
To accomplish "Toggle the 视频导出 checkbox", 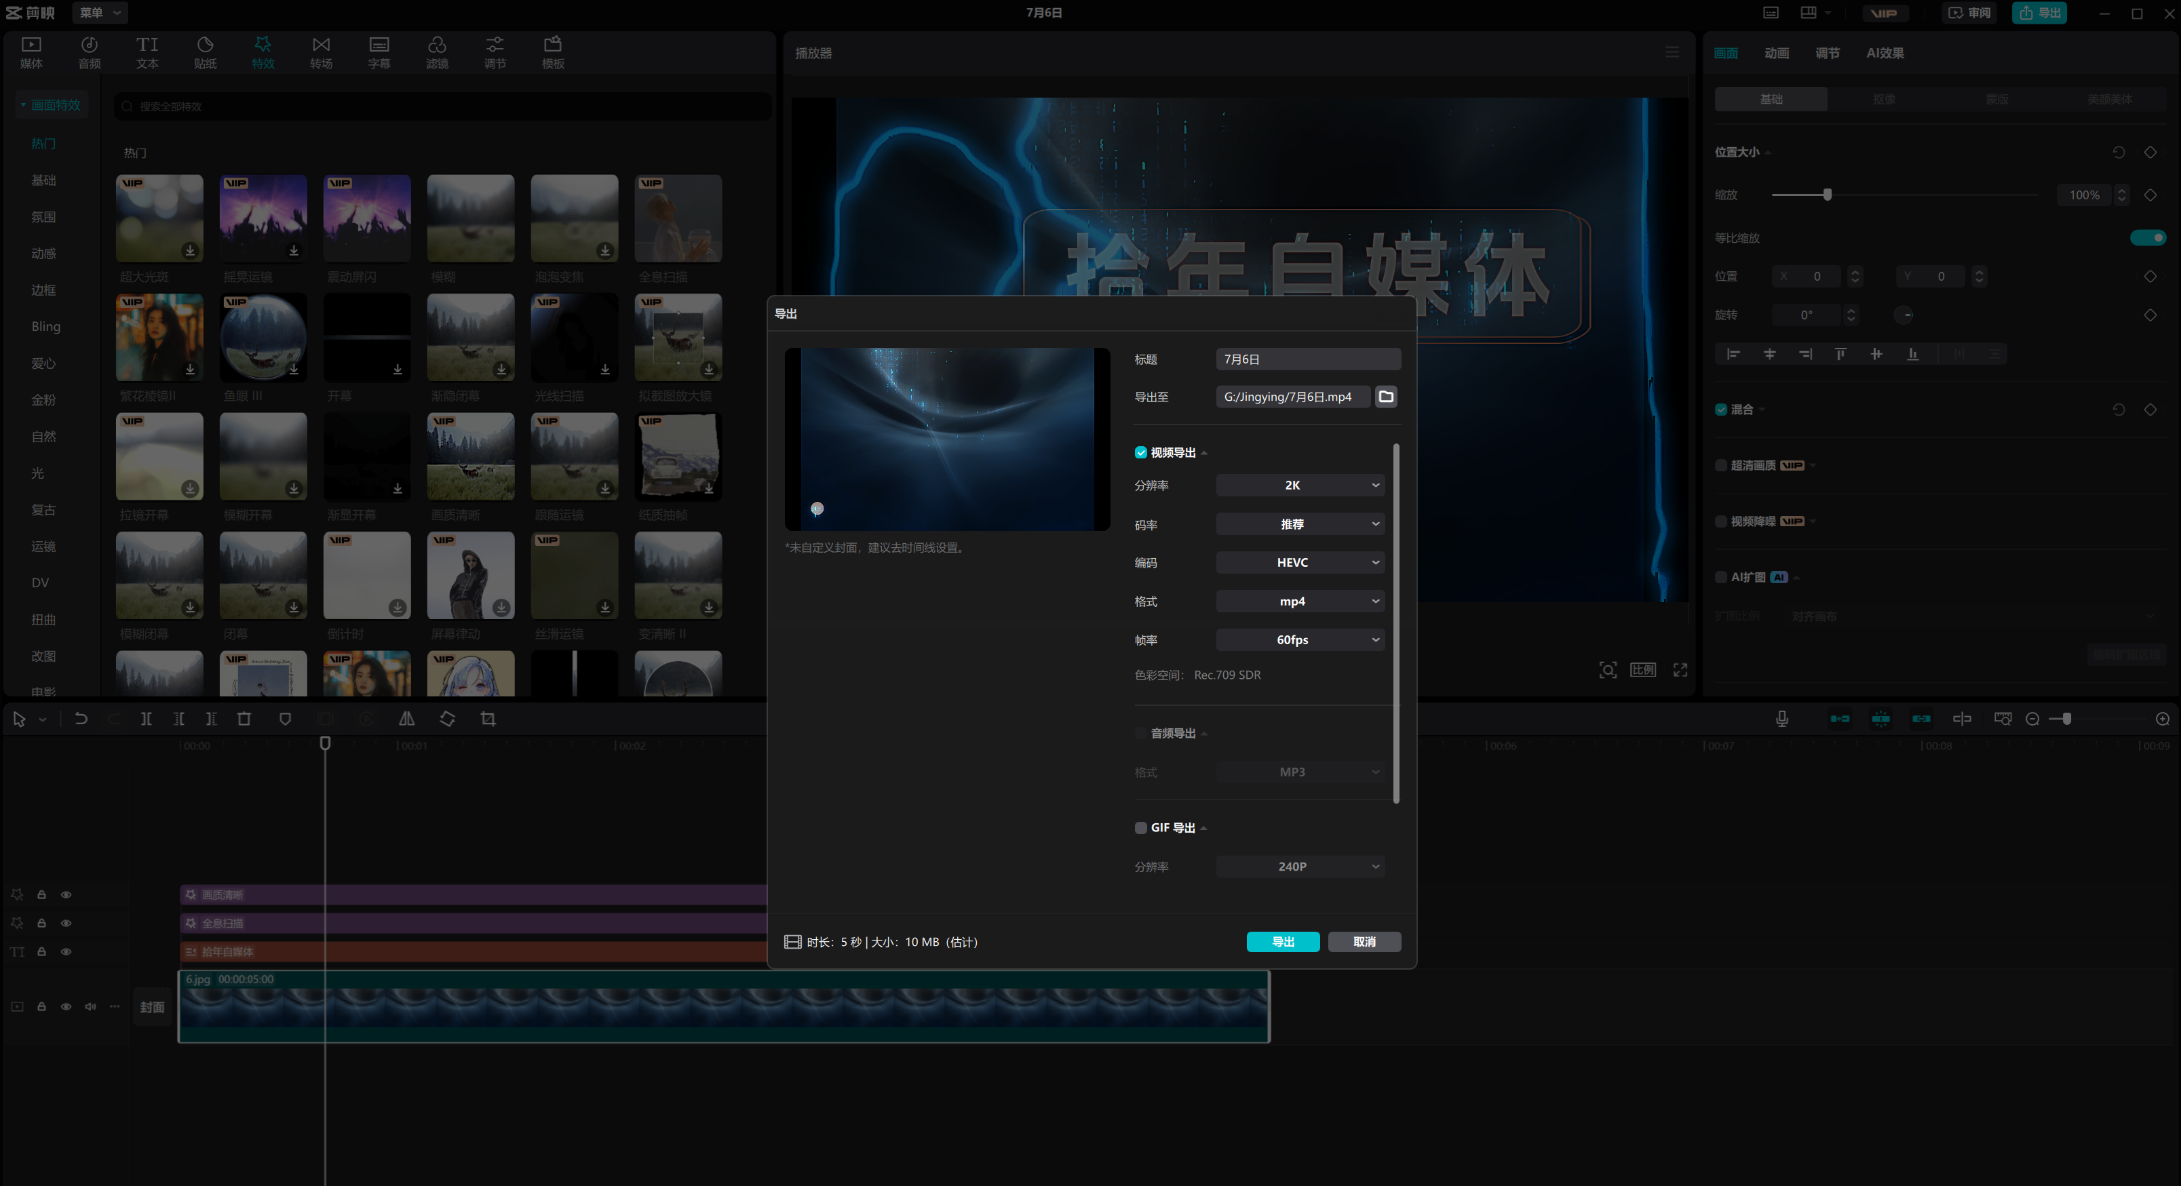I will (x=1140, y=452).
